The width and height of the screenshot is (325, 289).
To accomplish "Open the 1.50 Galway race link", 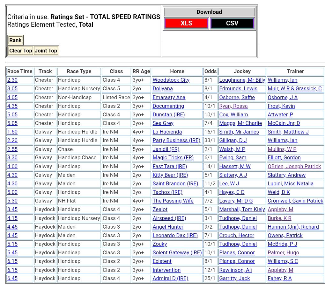I will (x=12, y=132).
